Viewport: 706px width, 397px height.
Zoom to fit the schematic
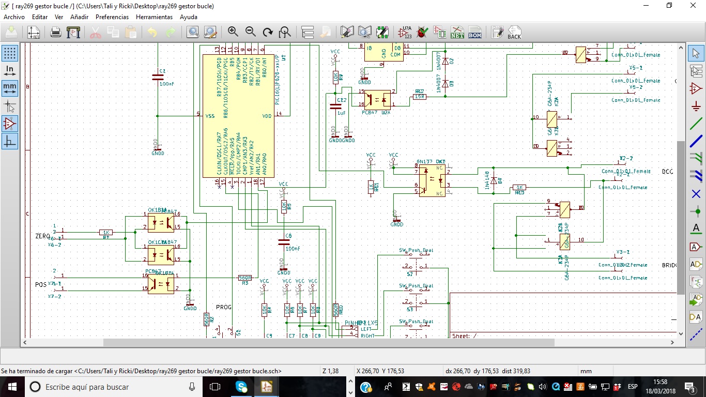tap(285, 32)
